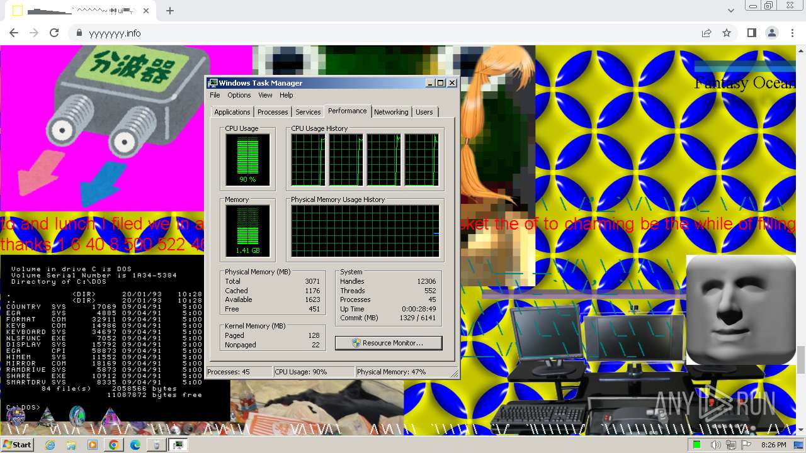Viewport: 806px width, 453px height.
Task: Maximize the Windows Task Manager window
Action: pos(440,83)
